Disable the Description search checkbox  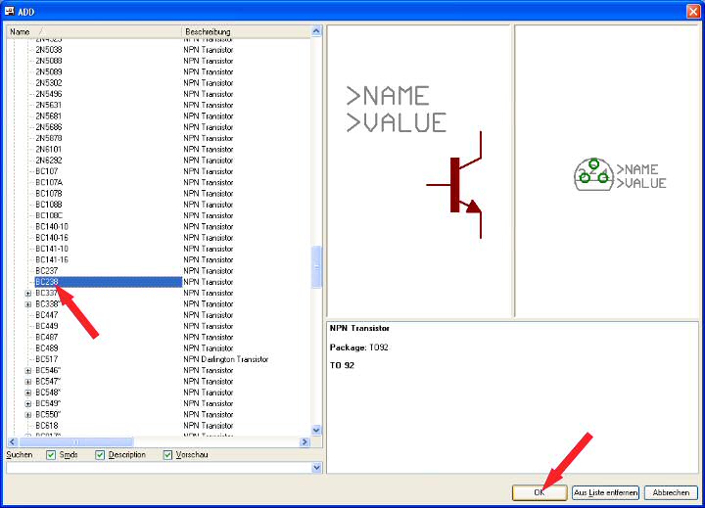point(100,455)
